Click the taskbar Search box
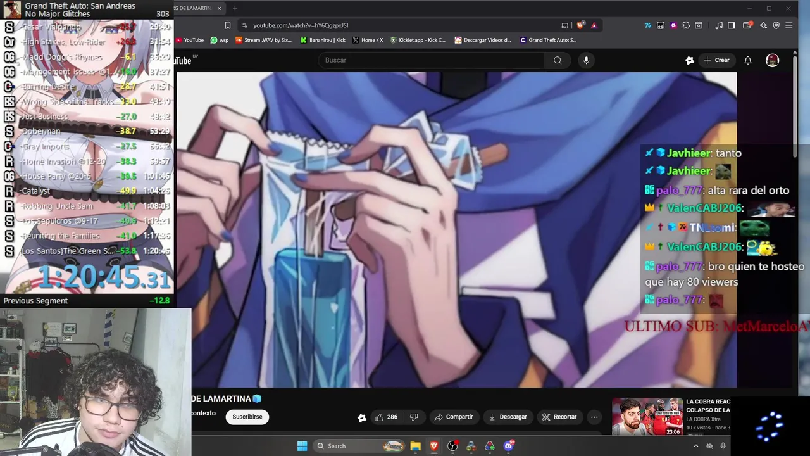Screen dimensions: 810x456 359,446
